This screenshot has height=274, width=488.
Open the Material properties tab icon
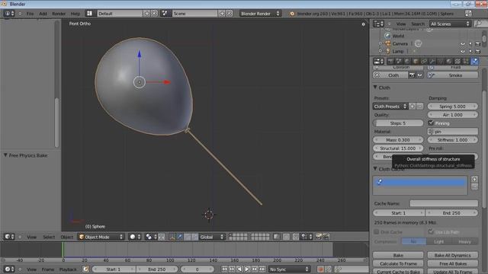click(x=449, y=61)
